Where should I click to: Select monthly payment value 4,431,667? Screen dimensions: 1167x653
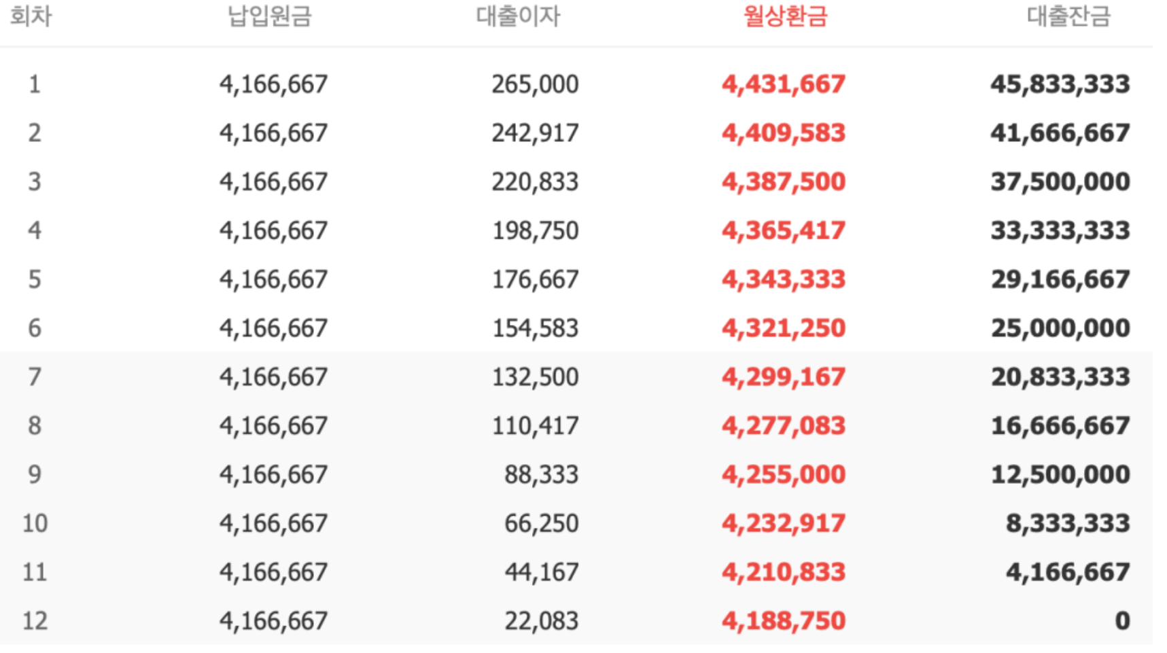coord(784,84)
